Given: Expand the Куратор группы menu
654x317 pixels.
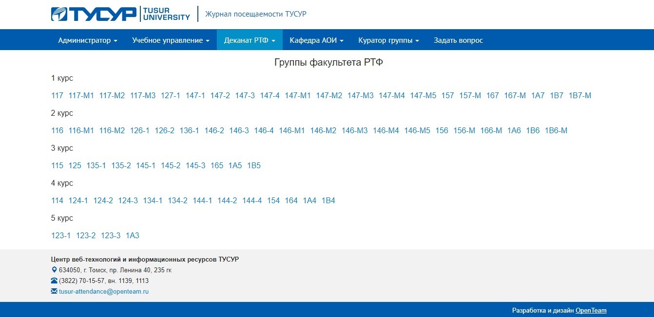Looking at the screenshot, I should pos(388,40).
